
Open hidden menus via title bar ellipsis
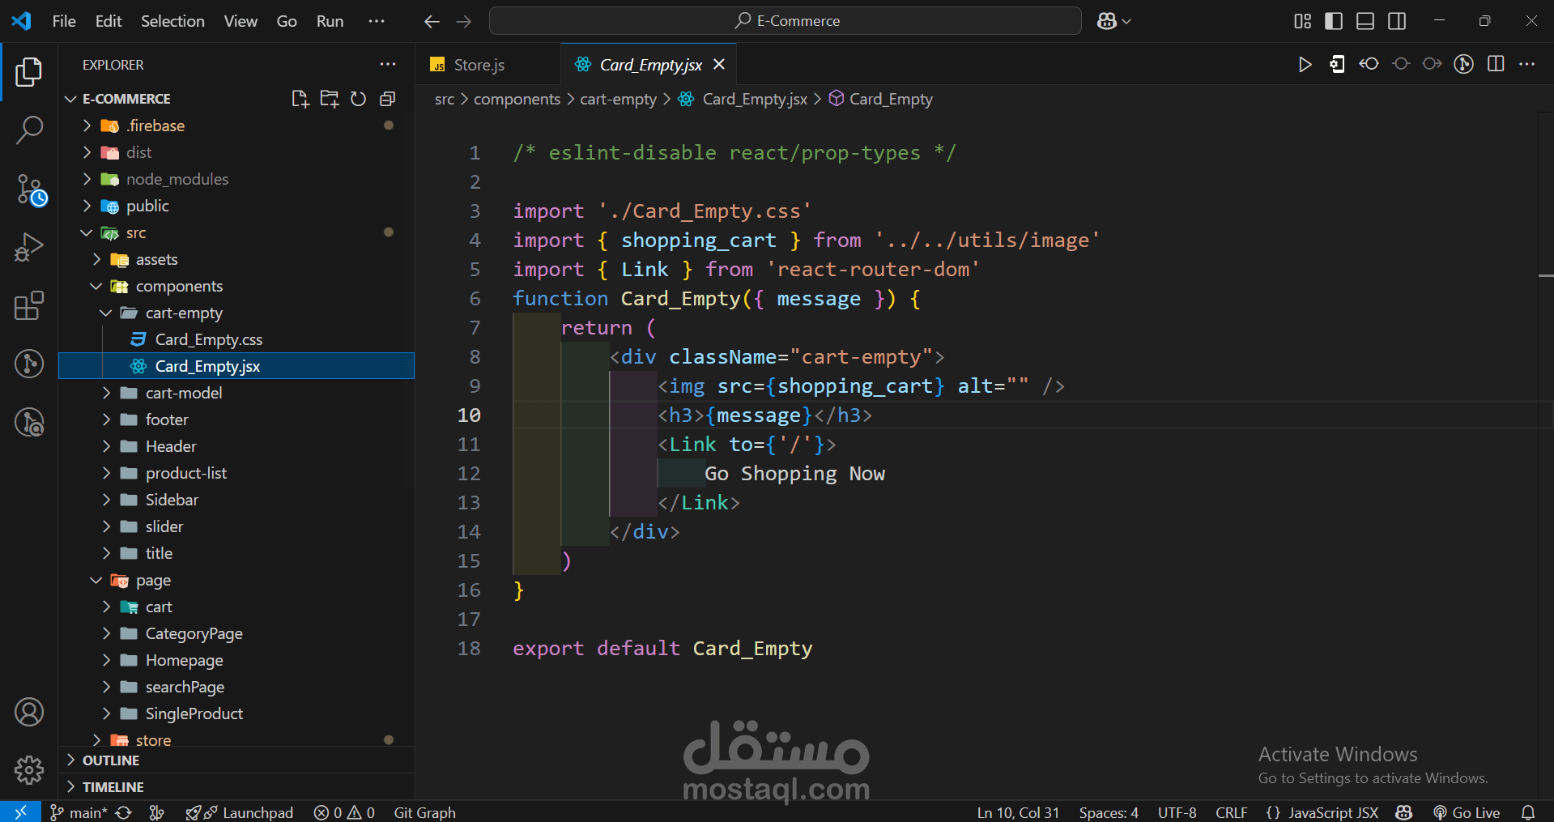(x=377, y=21)
